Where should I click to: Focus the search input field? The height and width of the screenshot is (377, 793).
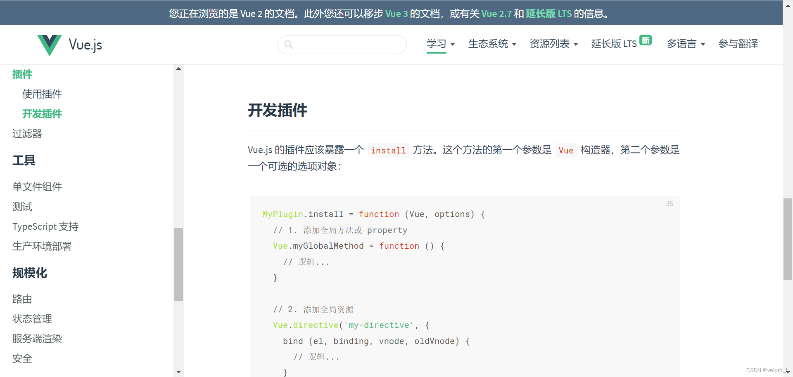(342, 45)
